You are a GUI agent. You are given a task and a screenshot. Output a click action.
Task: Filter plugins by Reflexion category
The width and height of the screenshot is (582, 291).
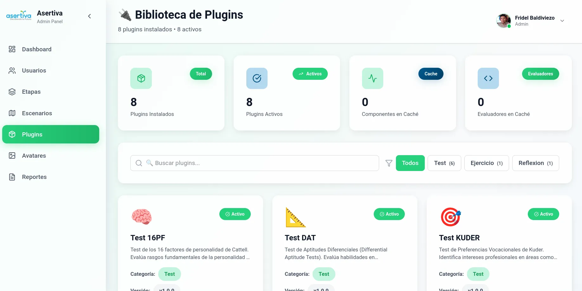[535, 163]
